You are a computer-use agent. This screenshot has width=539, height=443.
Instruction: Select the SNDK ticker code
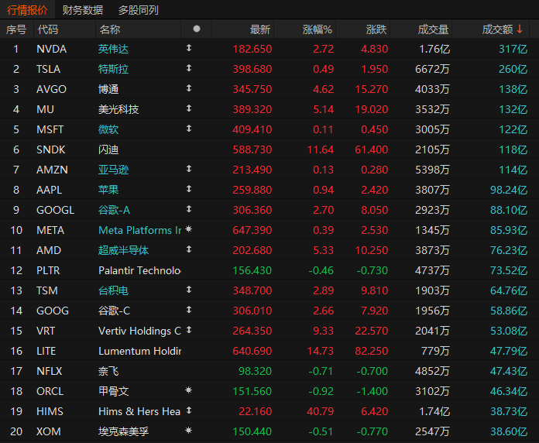50,149
